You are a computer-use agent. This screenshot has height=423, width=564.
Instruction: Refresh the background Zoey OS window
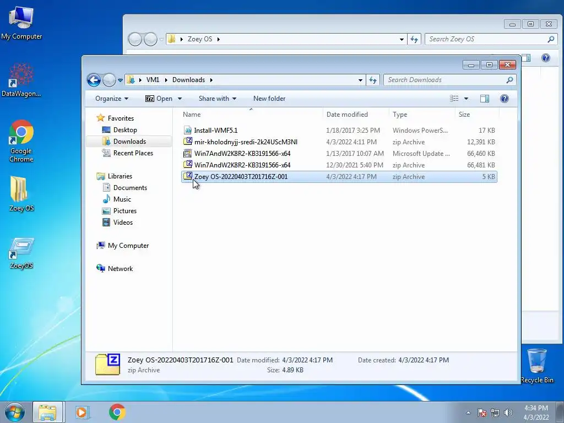pos(414,39)
